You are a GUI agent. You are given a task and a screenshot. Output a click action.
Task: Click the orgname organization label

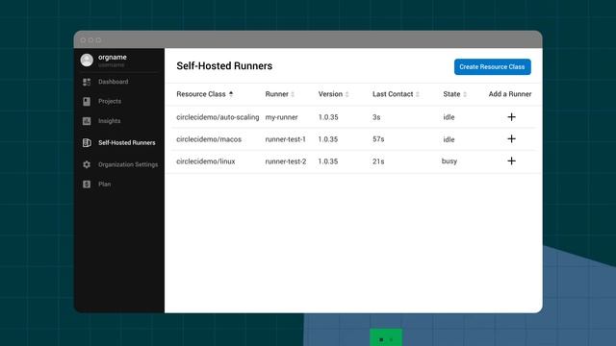click(x=113, y=58)
